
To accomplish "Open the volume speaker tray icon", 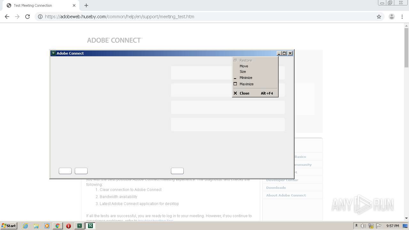I will [363, 226].
